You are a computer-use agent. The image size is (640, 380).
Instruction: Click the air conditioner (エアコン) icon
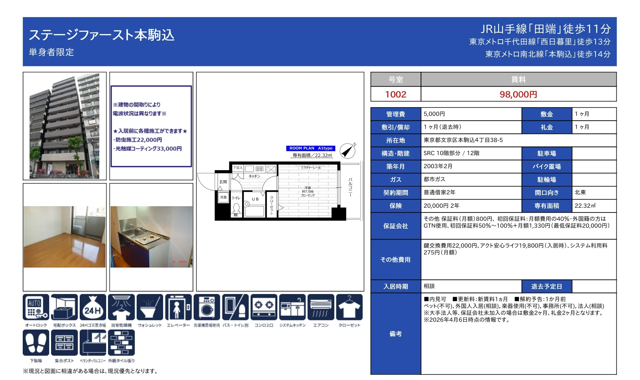321,307
